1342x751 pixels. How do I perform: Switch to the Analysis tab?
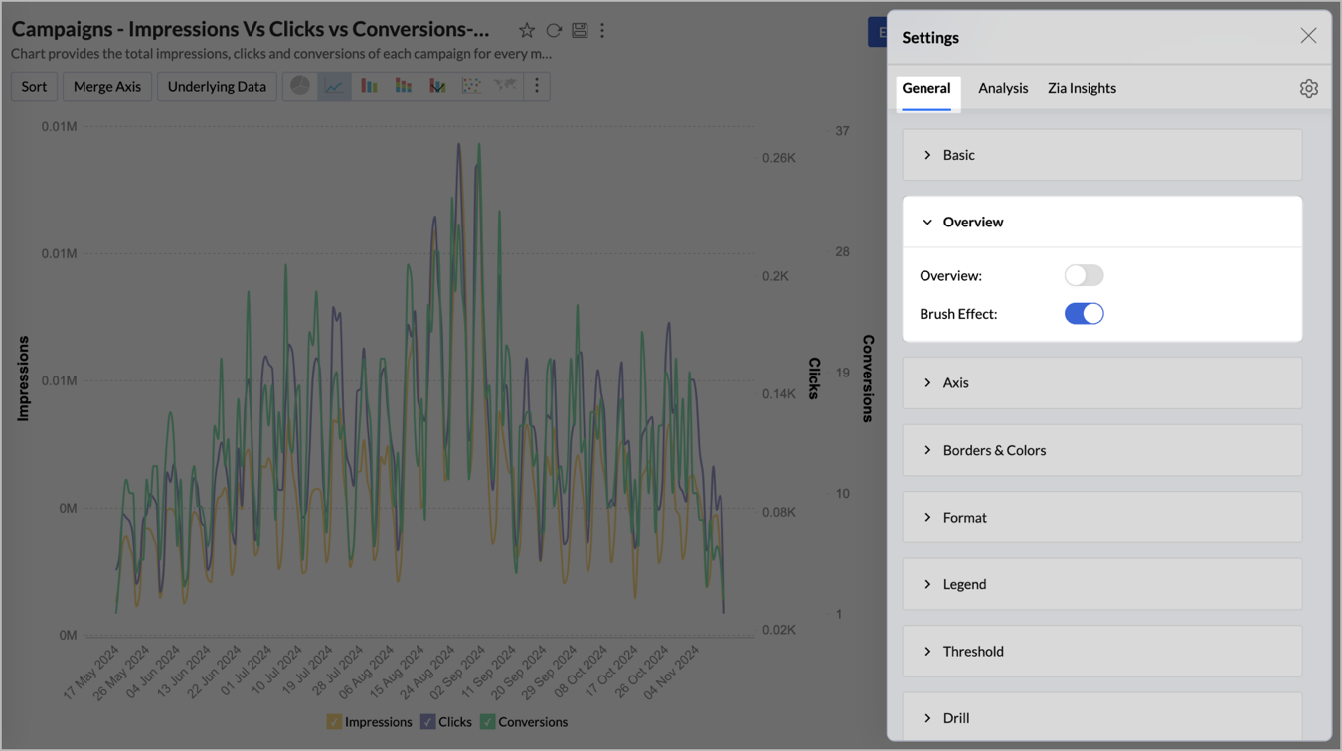click(x=1003, y=88)
